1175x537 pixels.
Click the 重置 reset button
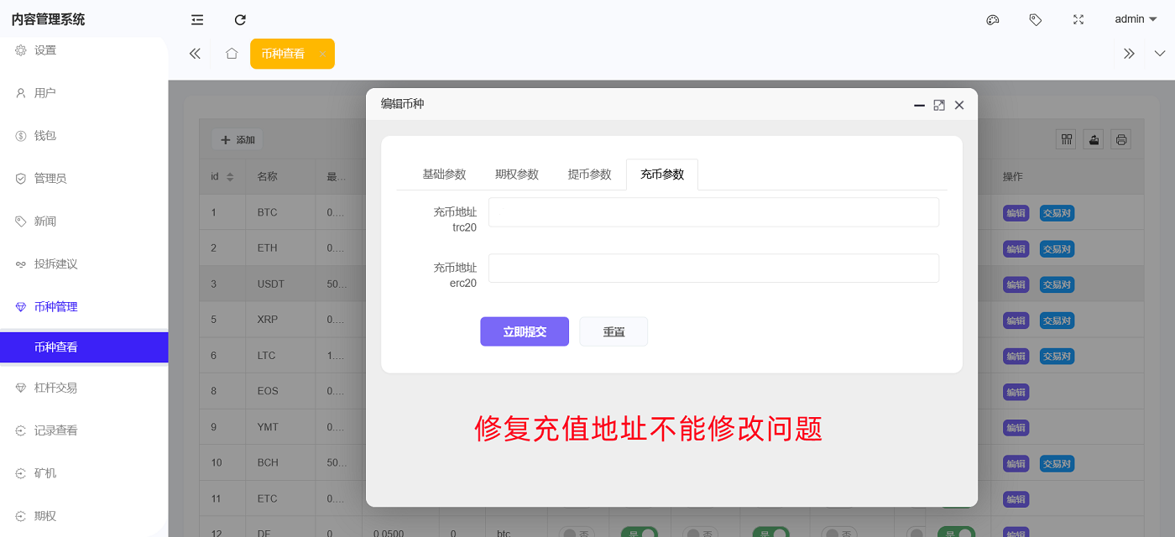coord(614,331)
